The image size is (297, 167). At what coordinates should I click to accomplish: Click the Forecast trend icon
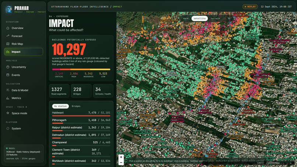8,36
